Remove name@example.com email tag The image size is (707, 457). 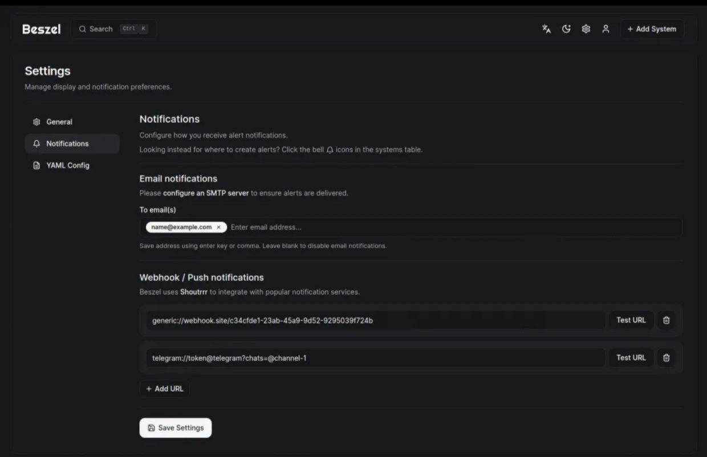click(218, 227)
